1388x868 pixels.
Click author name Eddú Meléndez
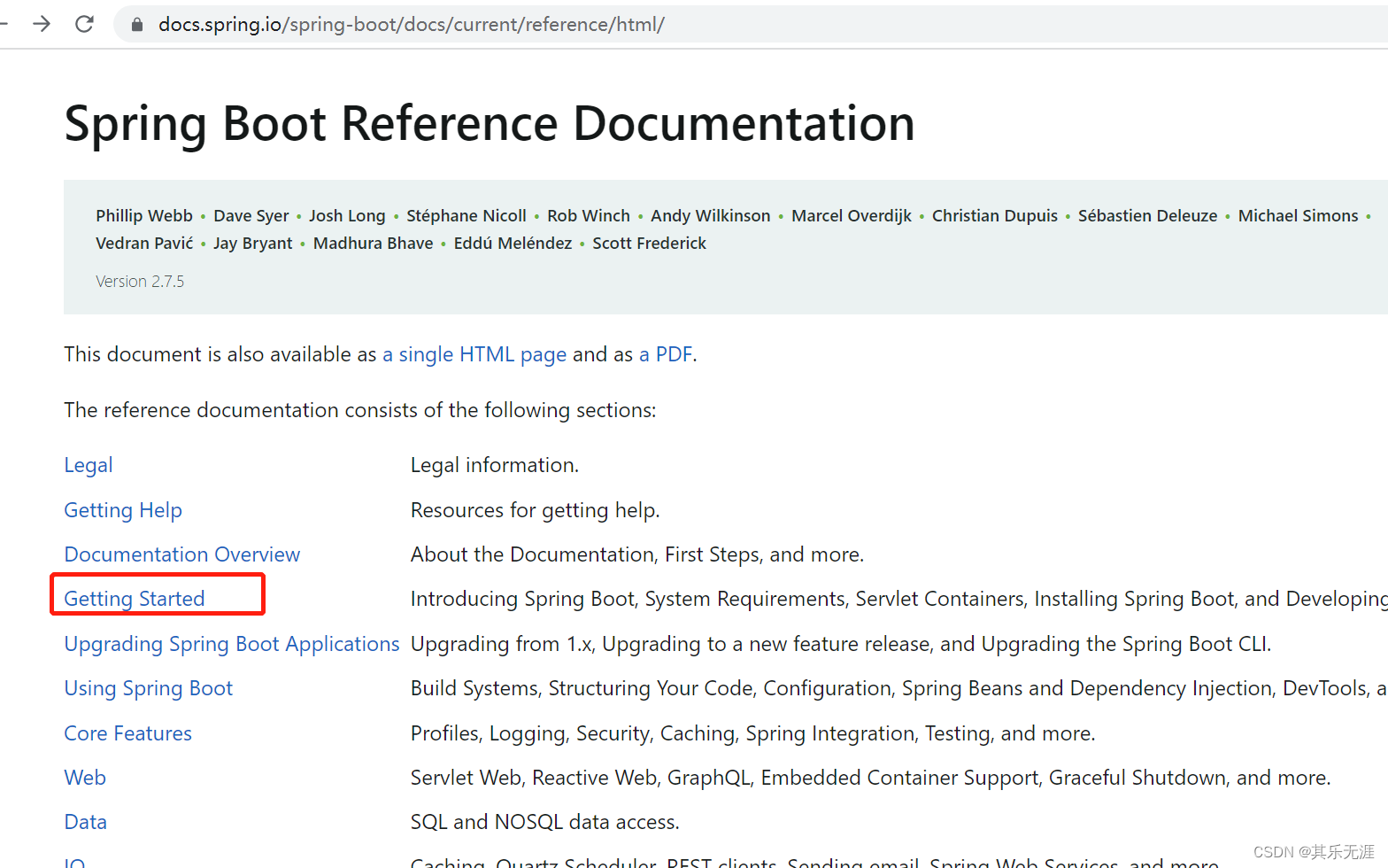(513, 244)
